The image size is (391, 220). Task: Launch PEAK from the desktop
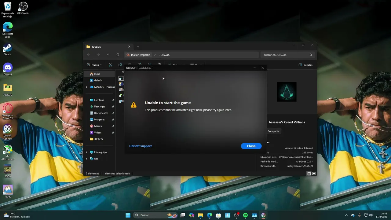(x=8, y=192)
